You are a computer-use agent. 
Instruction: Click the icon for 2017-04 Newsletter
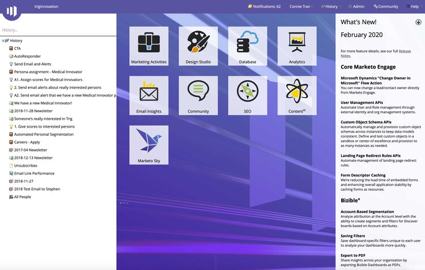(x=11, y=150)
